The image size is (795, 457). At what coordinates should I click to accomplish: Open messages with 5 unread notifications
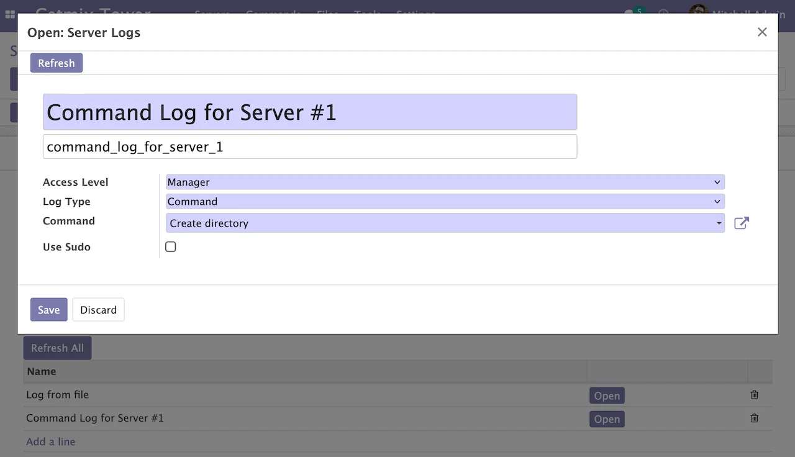630,14
